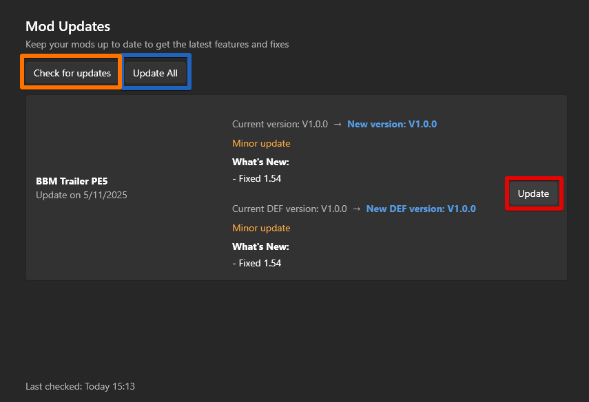Click the Current version: V1.0.0 text
The width and height of the screenshot is (589, 402).
click(279, 124)
